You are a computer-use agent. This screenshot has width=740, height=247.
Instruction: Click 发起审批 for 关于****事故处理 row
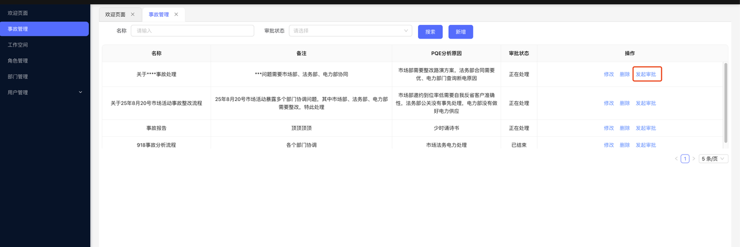(646, 74)
